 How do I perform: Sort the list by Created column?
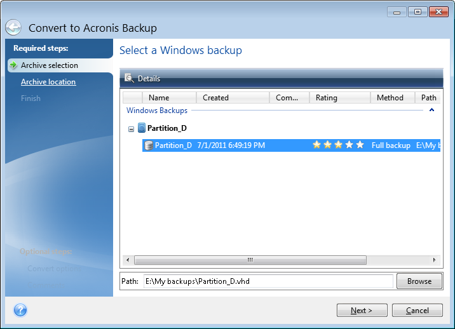point(233,97)
